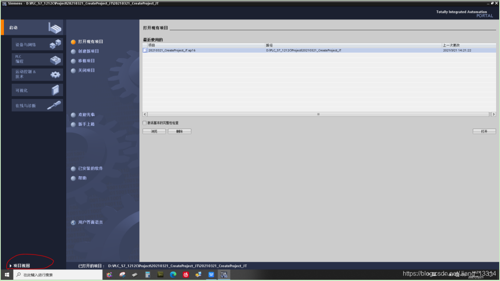This screenshot has width=500, height=281.
Task: Open the TIA Portal V16 taskbar icon
Action: coord(224,275)
